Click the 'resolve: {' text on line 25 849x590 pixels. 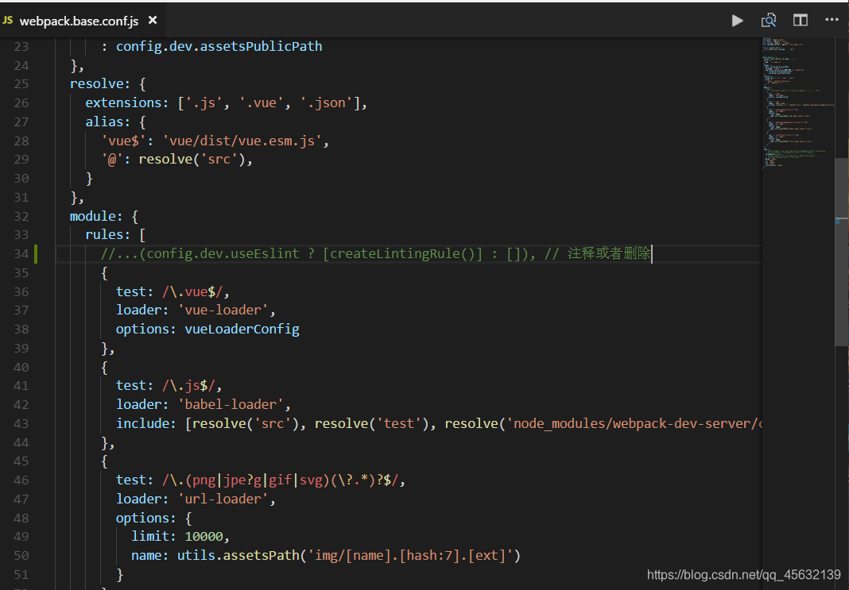tap(108, 84)
